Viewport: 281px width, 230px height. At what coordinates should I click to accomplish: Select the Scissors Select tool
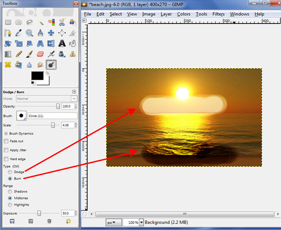62,22
